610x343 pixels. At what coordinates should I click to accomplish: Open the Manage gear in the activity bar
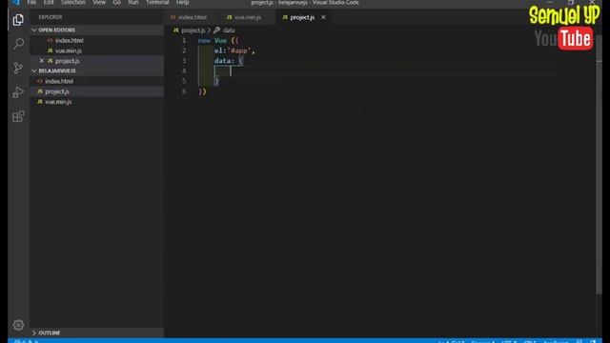18,325
